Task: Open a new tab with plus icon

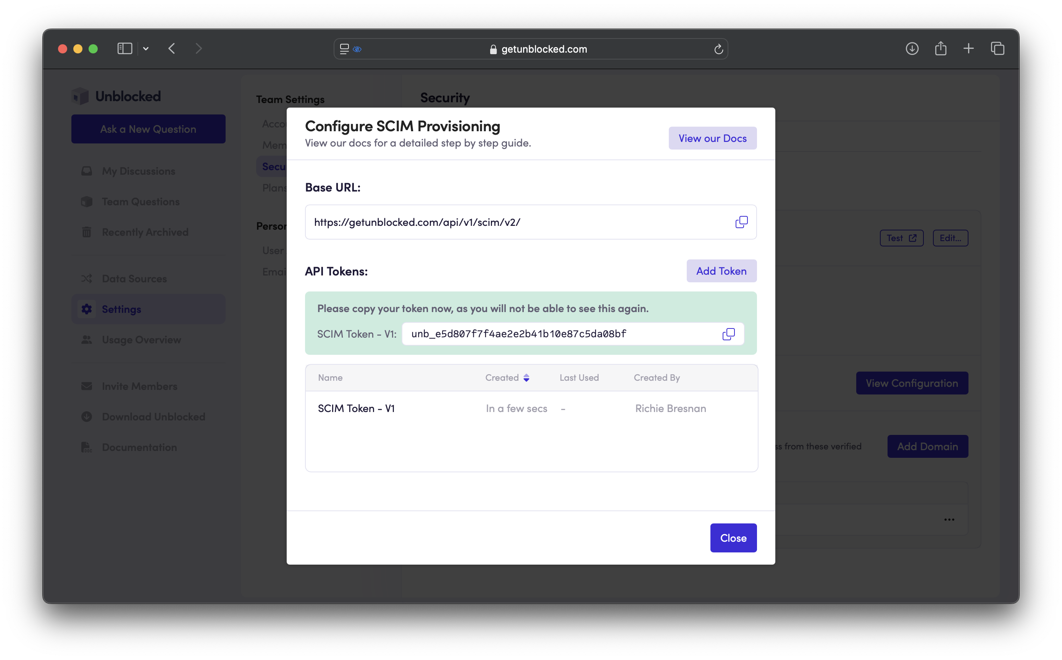Action: (968, 48)
